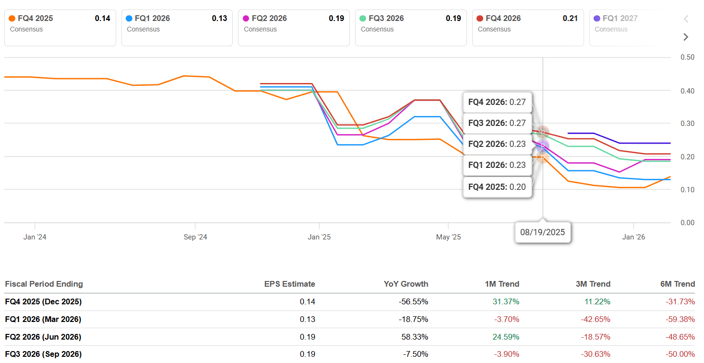This screenshot has width=704, height=363.
Task: Click the left chevron above the chart
Action: pyautogui.click(x=685, y=19)
